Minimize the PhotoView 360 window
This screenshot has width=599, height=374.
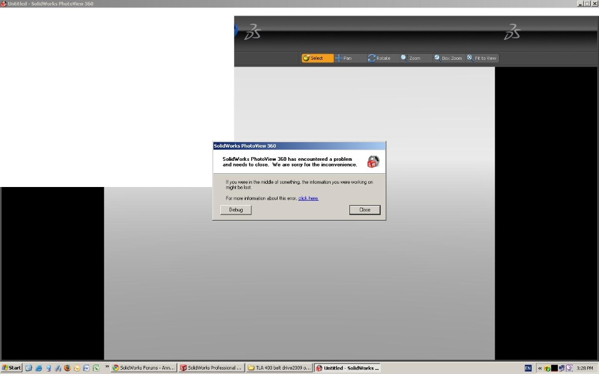point(580,4)
